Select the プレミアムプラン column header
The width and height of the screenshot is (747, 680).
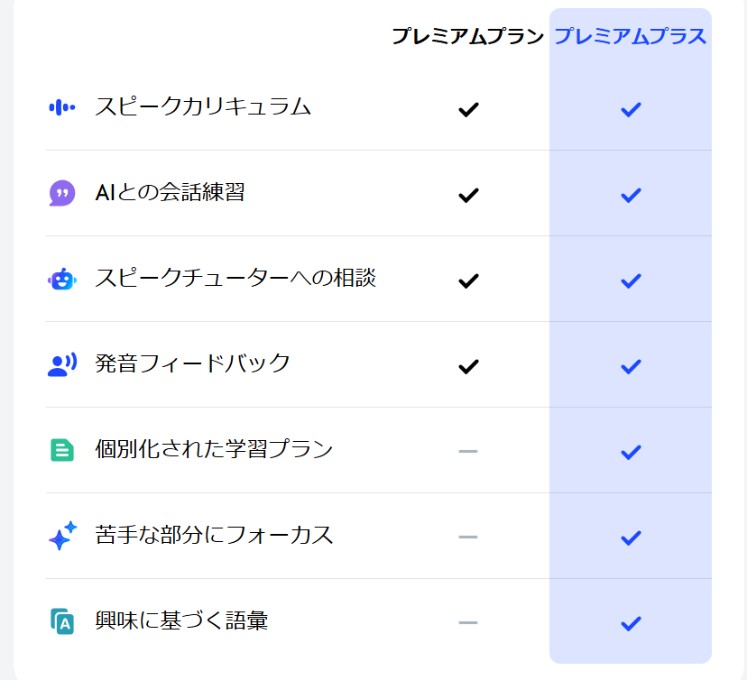coord(467,36)
